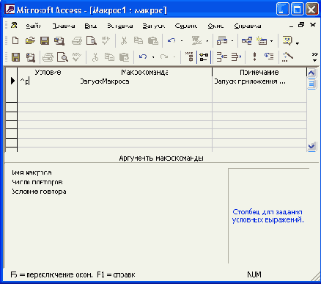Open OfficeLinks dropdown arrow
321x284 pixels.
pyautogui.click(x=207, y=41)
